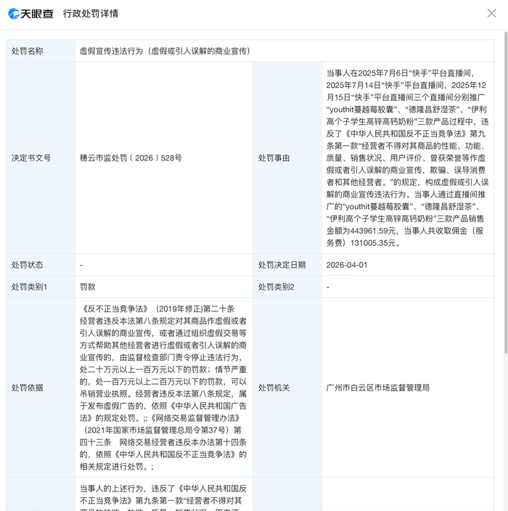Viewport: 508px width, 511px height.
Task: Select the 处罚名称 label cell
Action: pos(28,52)
